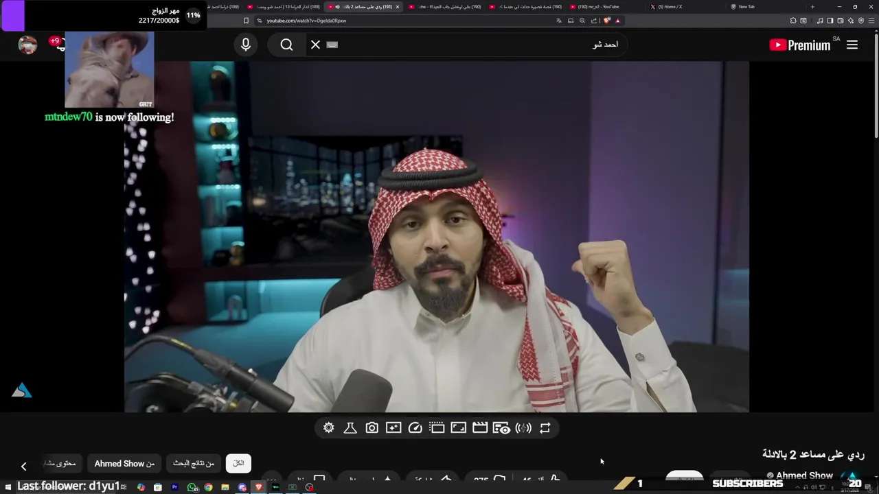Close the active YouTube browser tab
The image size is (879, 494).
(x=397, y=7)
